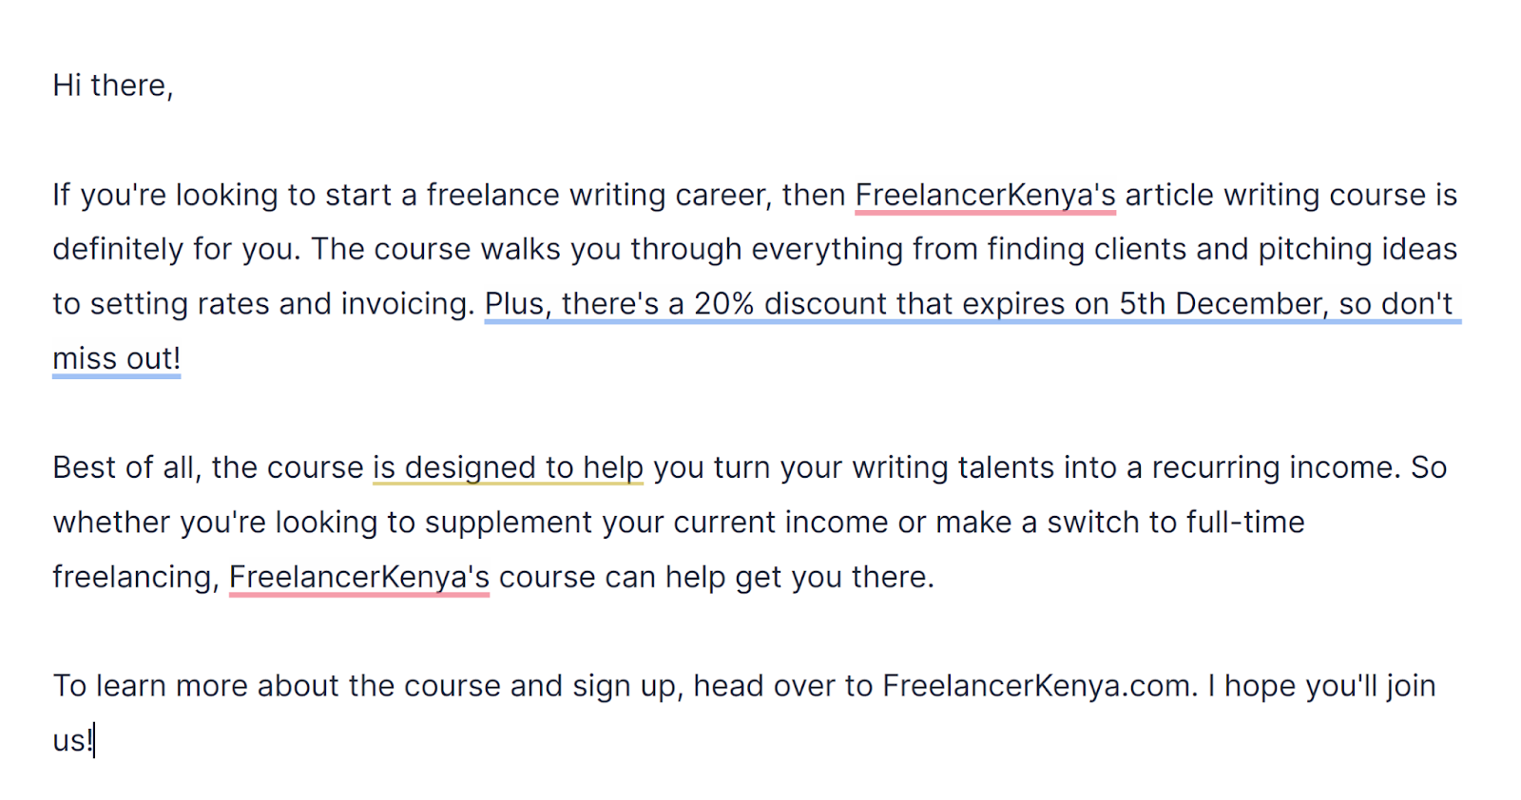The image size is (1521, 800).
Task: Click the red-underlined FreelancerKenya's in first paragraph
Action: click(985, 195)
